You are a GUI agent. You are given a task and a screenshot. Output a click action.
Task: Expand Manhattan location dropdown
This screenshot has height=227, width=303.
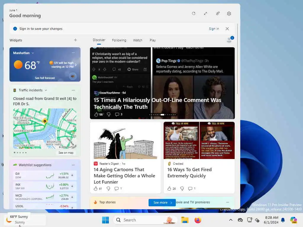click(x=33, y=53)
